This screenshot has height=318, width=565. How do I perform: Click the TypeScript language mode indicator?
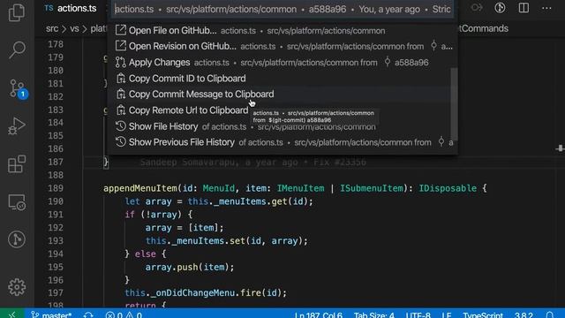pos(483,314)
